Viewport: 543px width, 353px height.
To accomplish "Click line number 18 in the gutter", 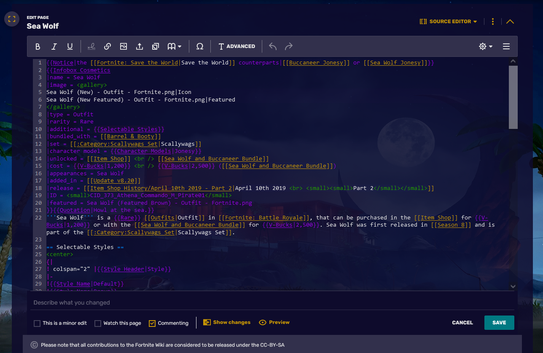I will point(38,188).
